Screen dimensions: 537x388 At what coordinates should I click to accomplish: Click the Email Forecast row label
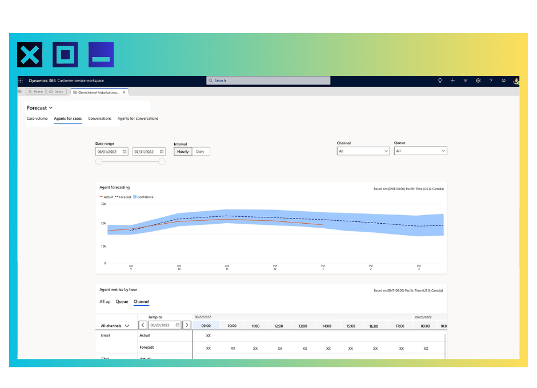tap(147, 347)
